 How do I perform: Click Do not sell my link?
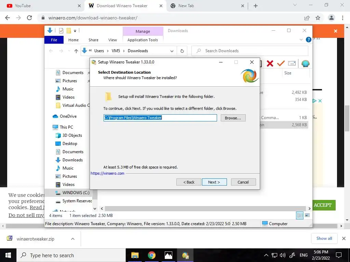(26, 215)
